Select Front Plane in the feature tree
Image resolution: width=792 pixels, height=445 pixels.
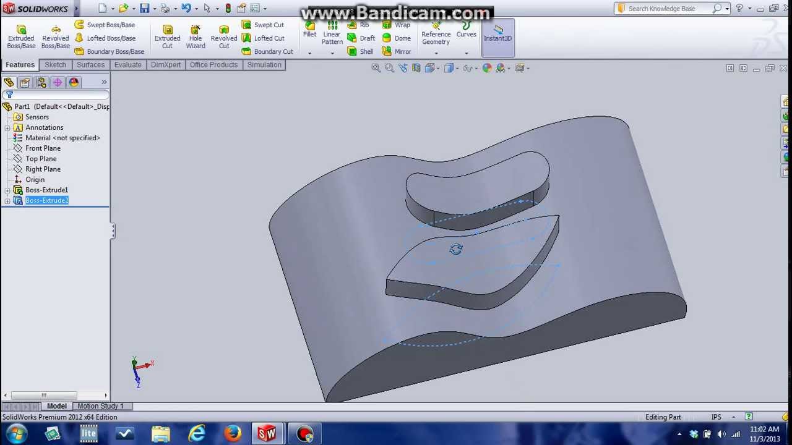[x=43, y=148]
